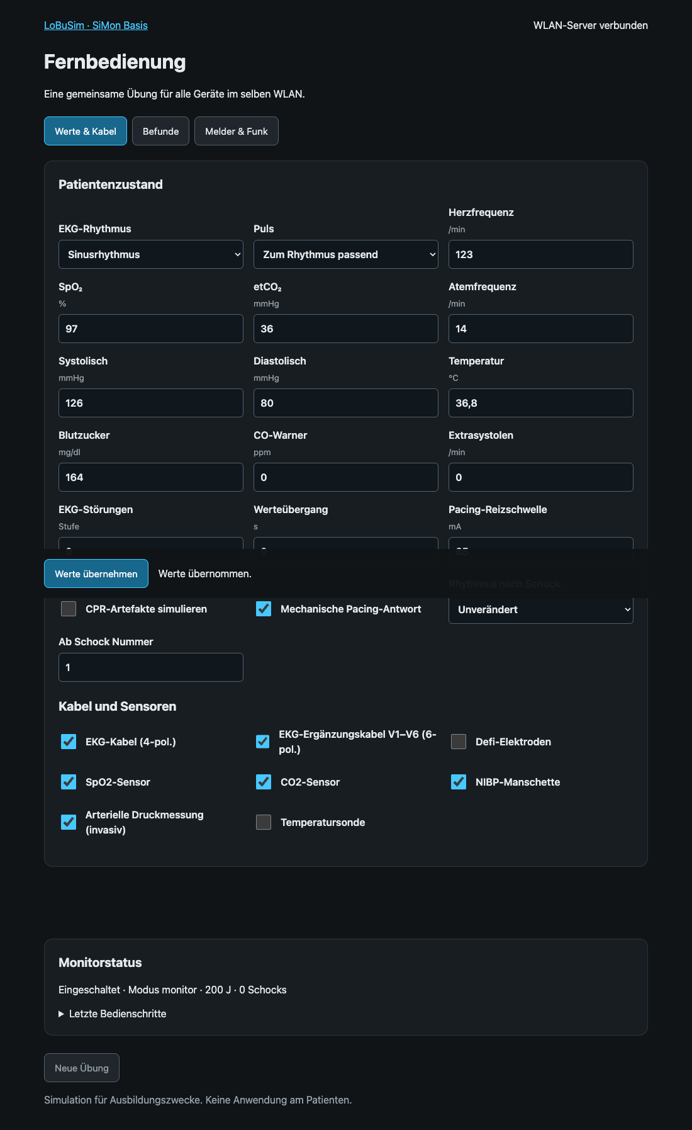Click the 'WLAN-Server verbunden' status text
This screenshot has height=1130, width=692.
(591, 25)
